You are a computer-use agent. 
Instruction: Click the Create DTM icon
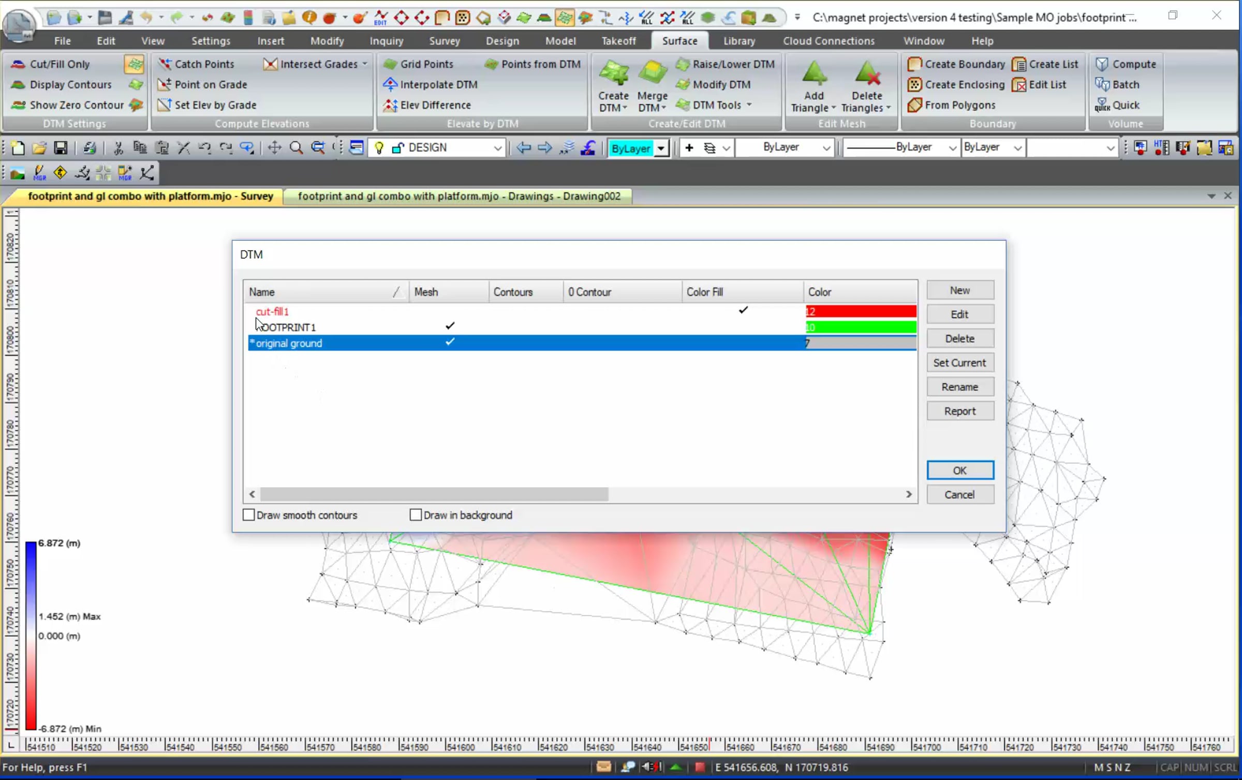pos(614,73)
